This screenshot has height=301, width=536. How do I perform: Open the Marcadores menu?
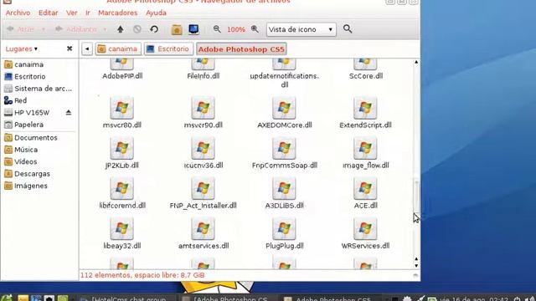coord(117,13)
